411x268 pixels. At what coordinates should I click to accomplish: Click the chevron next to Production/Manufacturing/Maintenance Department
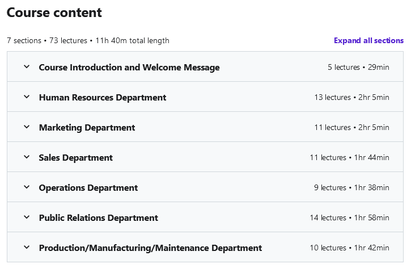(27, 247)
